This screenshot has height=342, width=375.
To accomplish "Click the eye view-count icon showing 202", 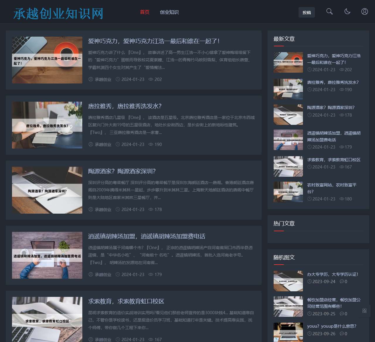I will 151,79.
